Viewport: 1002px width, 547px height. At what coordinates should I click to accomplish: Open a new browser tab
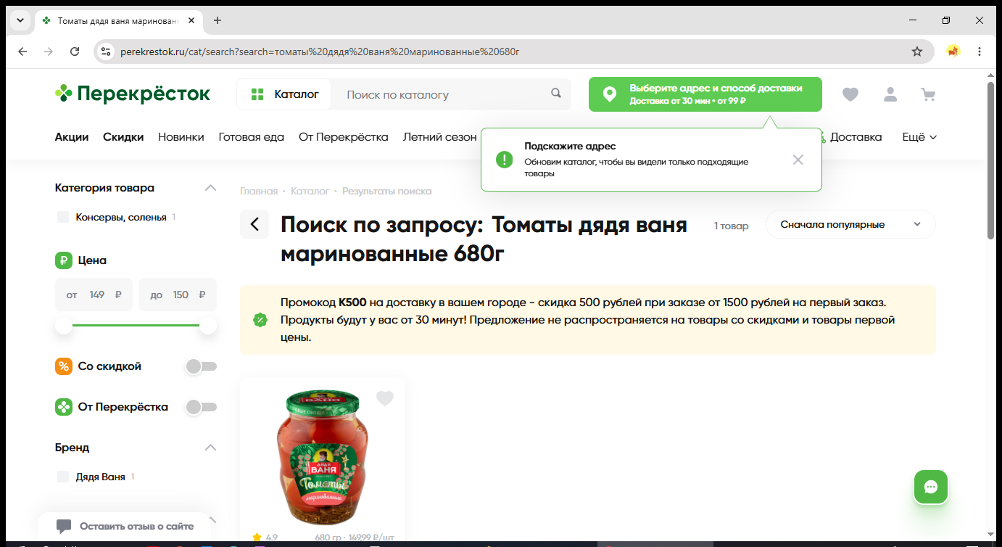pos(217,20)
